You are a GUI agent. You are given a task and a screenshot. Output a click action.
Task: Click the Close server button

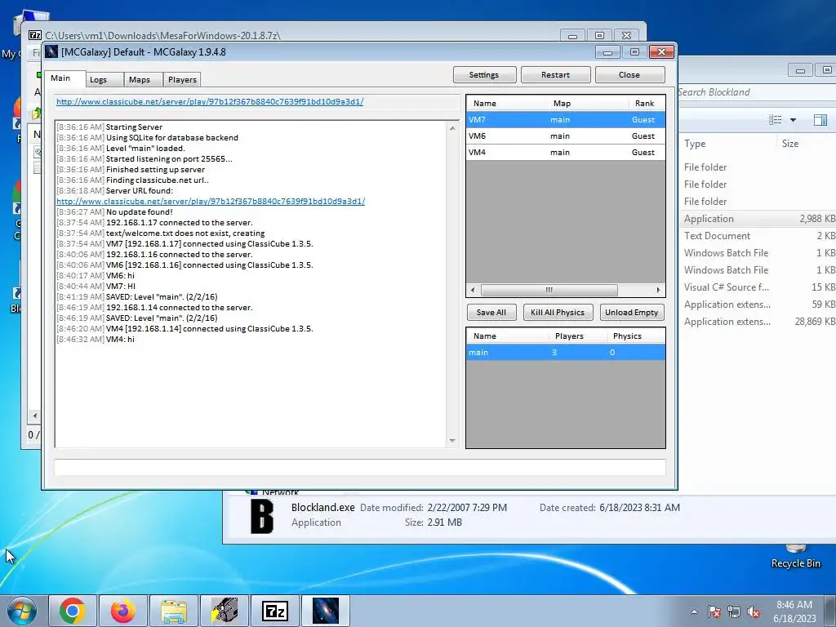pos(629,74)
